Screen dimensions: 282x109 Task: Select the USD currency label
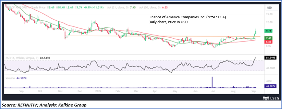(x=269, y=8)
